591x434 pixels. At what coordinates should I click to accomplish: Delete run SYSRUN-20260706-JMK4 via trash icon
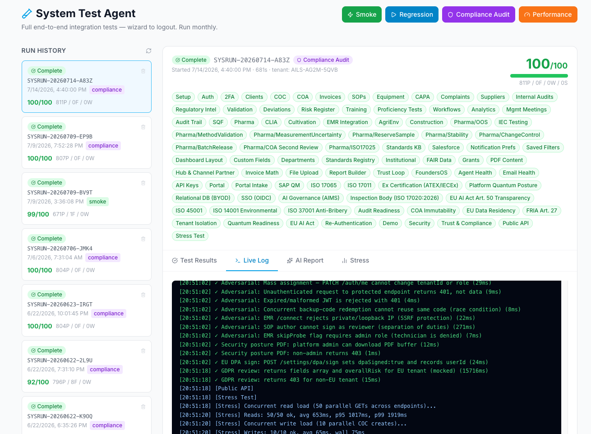143,239
